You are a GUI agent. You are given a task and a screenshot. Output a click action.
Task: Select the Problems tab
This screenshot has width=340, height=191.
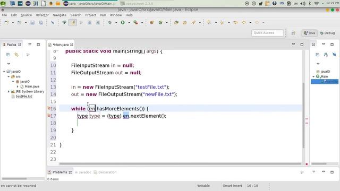click(x=59, y=172)
